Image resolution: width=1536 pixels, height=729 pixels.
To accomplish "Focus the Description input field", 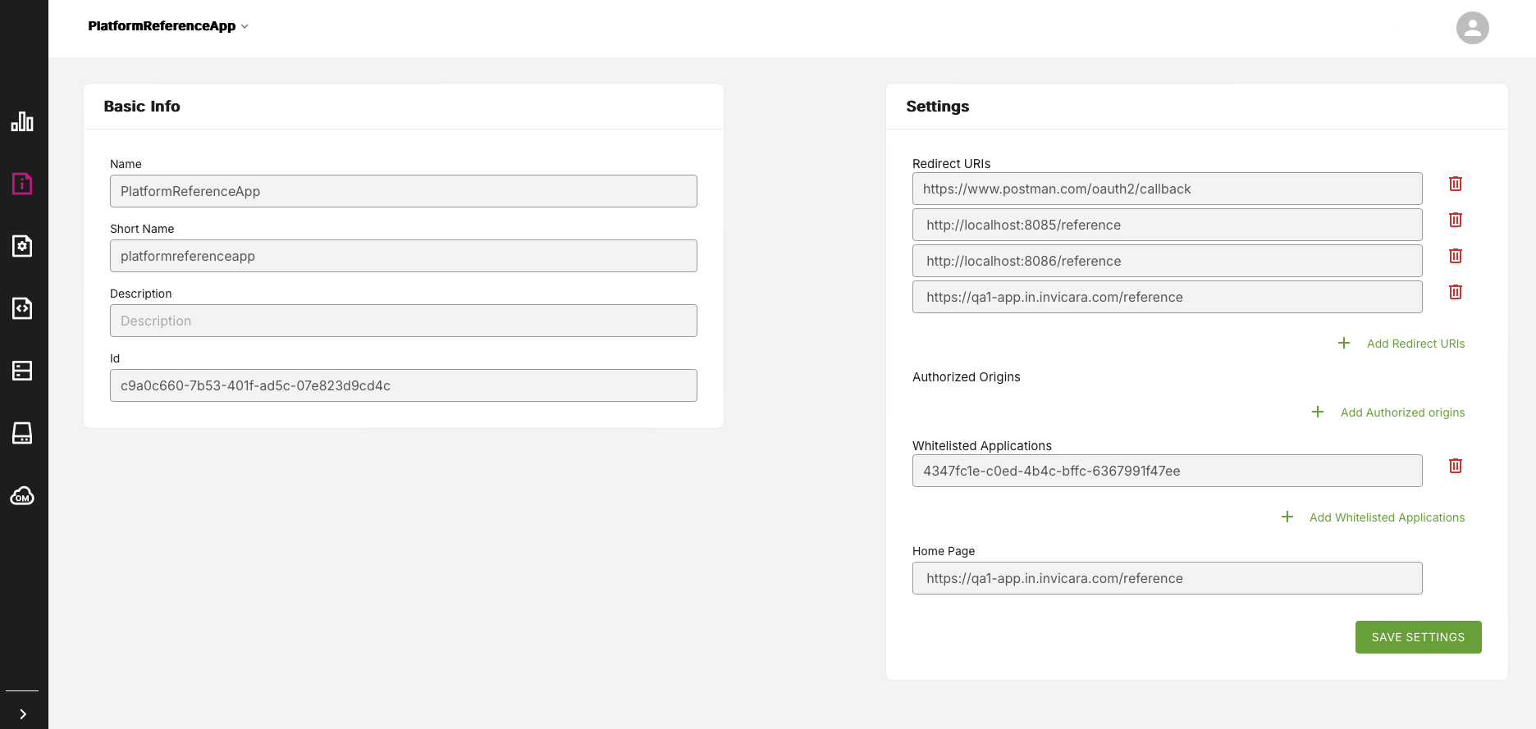I will point(403,321).
